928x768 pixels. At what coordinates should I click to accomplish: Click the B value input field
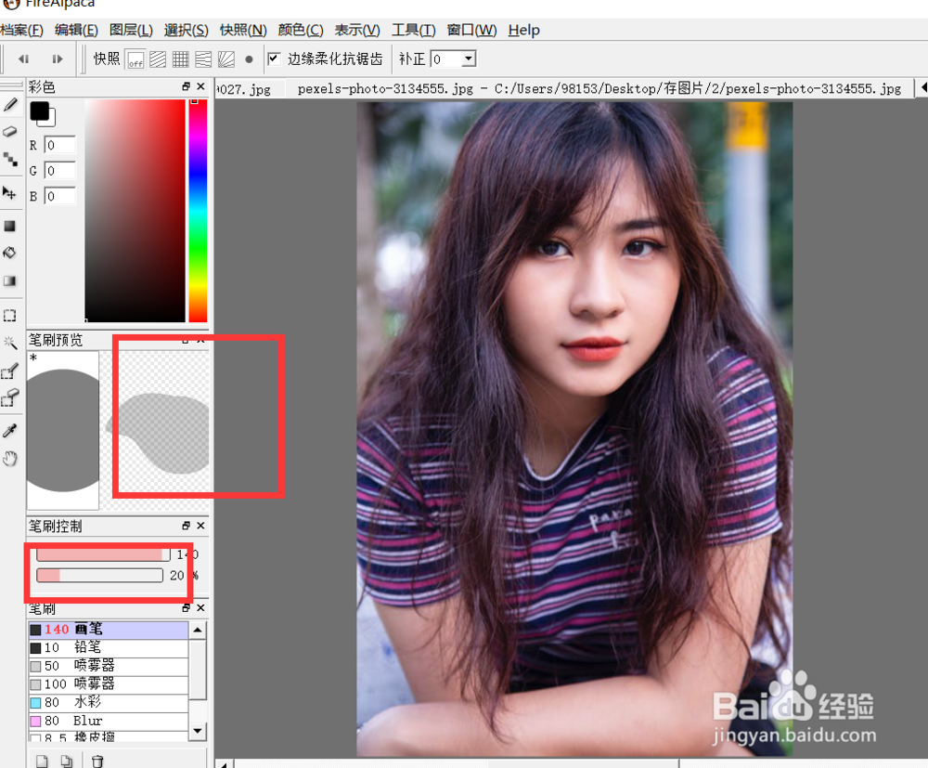tap(59, 196)
